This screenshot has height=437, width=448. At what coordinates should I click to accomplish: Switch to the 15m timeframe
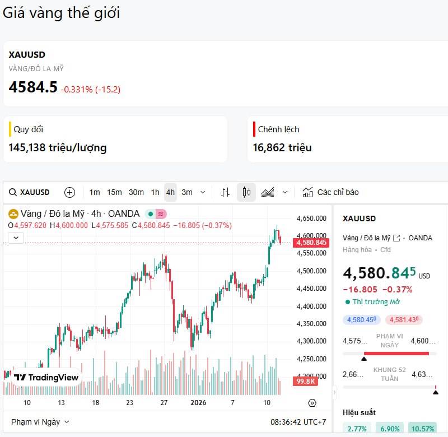(114, 192)
